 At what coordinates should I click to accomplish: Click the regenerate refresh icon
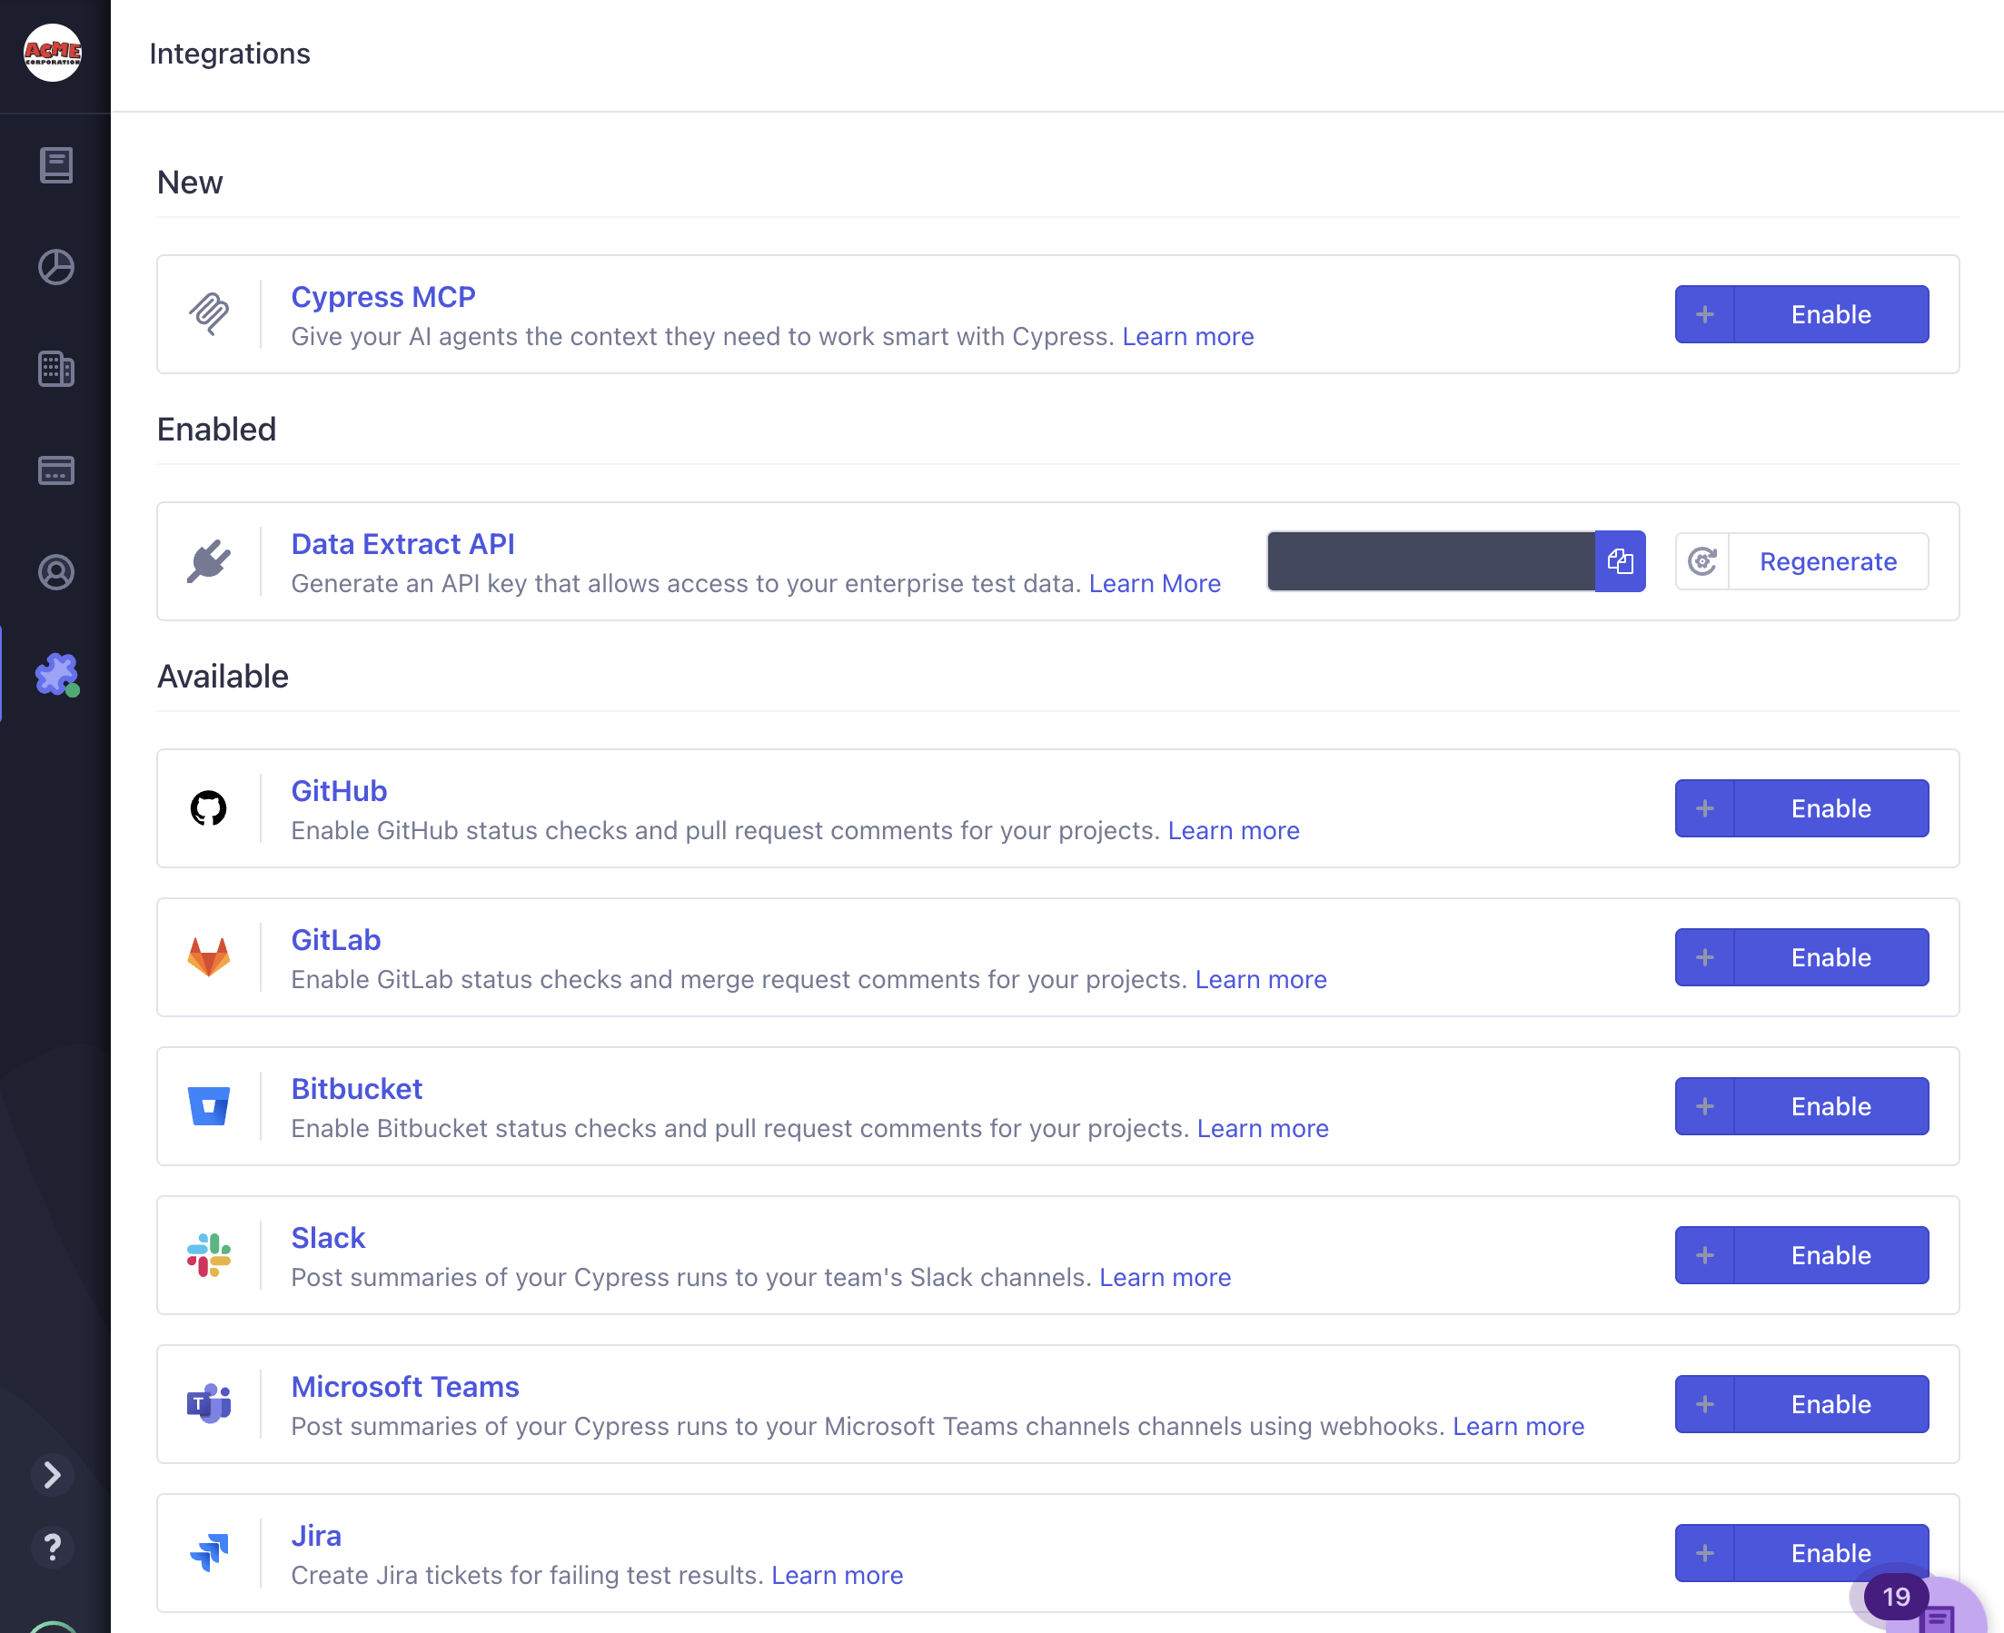tap(1703, 561)
